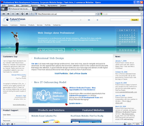
Task: Click the FutureVision logo
Action: point(14,20)
